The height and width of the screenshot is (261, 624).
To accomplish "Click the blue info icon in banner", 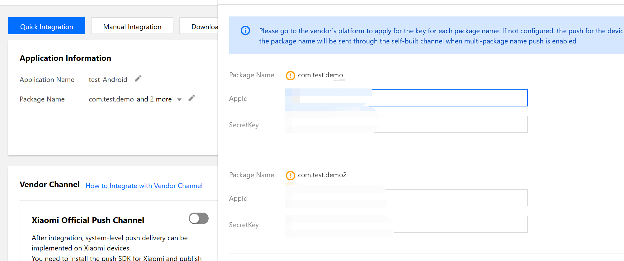I will [x=245, y=30].
